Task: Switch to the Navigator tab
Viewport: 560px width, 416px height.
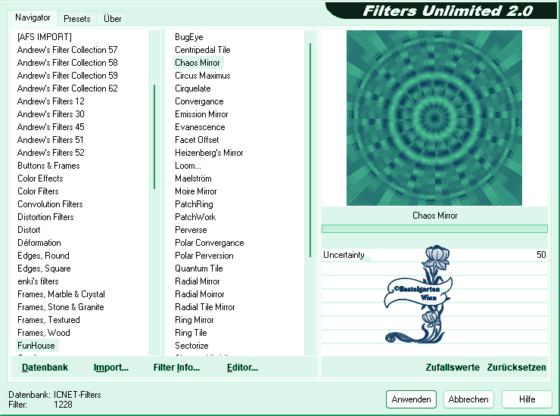Action: pyautogui.click(x=33, y=17)
